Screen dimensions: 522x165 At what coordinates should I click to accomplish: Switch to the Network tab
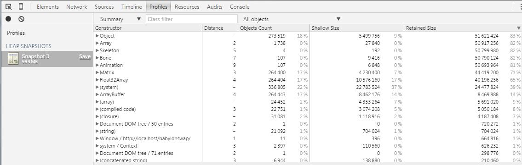(76, 6)
